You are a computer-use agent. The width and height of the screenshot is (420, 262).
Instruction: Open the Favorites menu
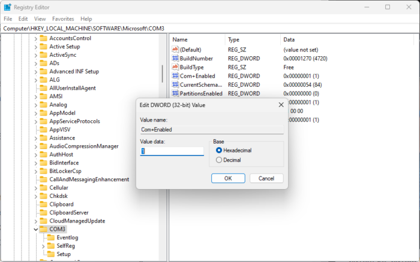point(63,19)
